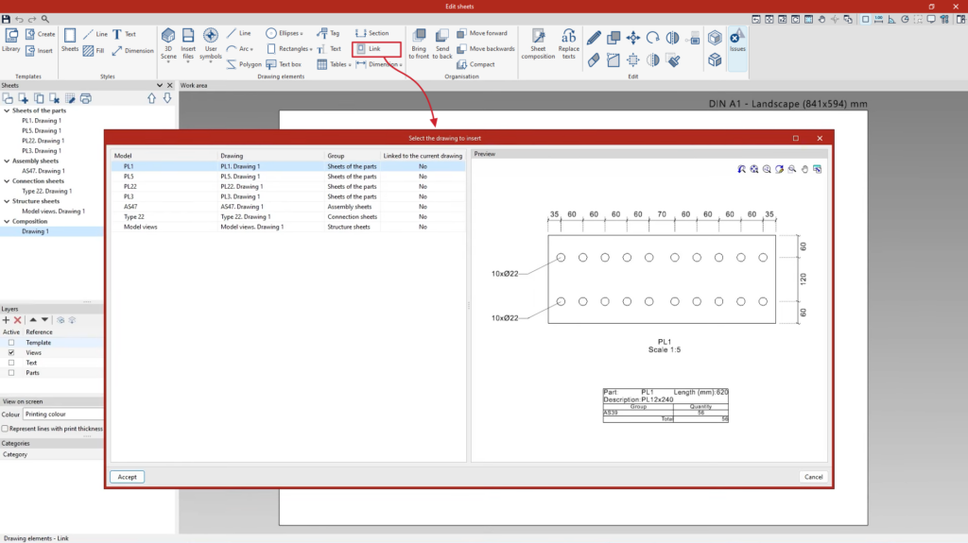Collapse the Sheets of the parts group
Screen dimensions: 968x543
[x=7, y=110]
